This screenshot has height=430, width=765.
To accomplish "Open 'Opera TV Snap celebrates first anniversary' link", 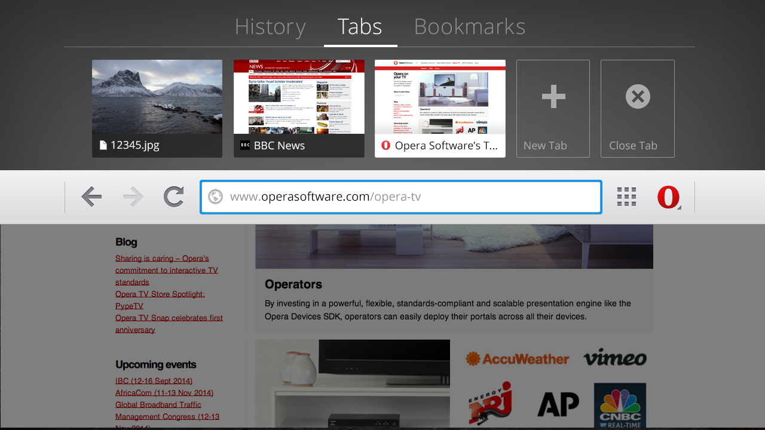I will point(169,324).
